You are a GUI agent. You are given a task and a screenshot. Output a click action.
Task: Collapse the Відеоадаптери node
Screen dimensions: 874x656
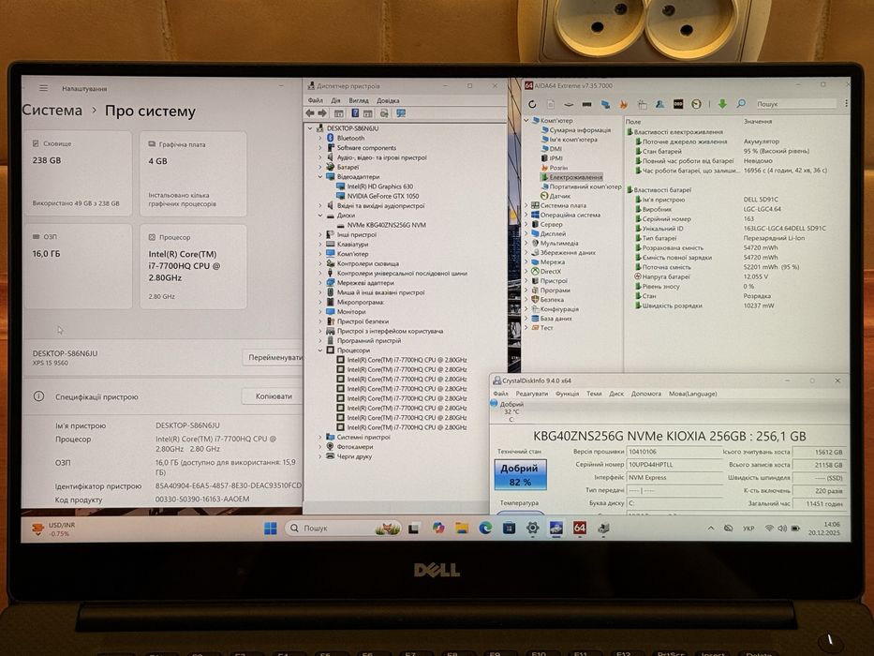point(320,177)
